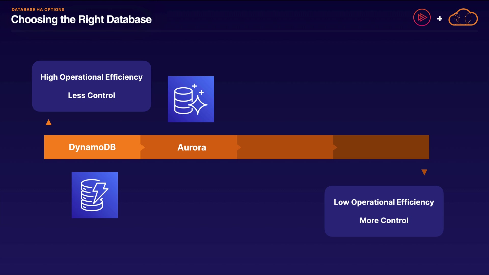Click the A Cloud Guru cloud logo
This screenshot has height=275, width=489.
[x=463, y=18]
